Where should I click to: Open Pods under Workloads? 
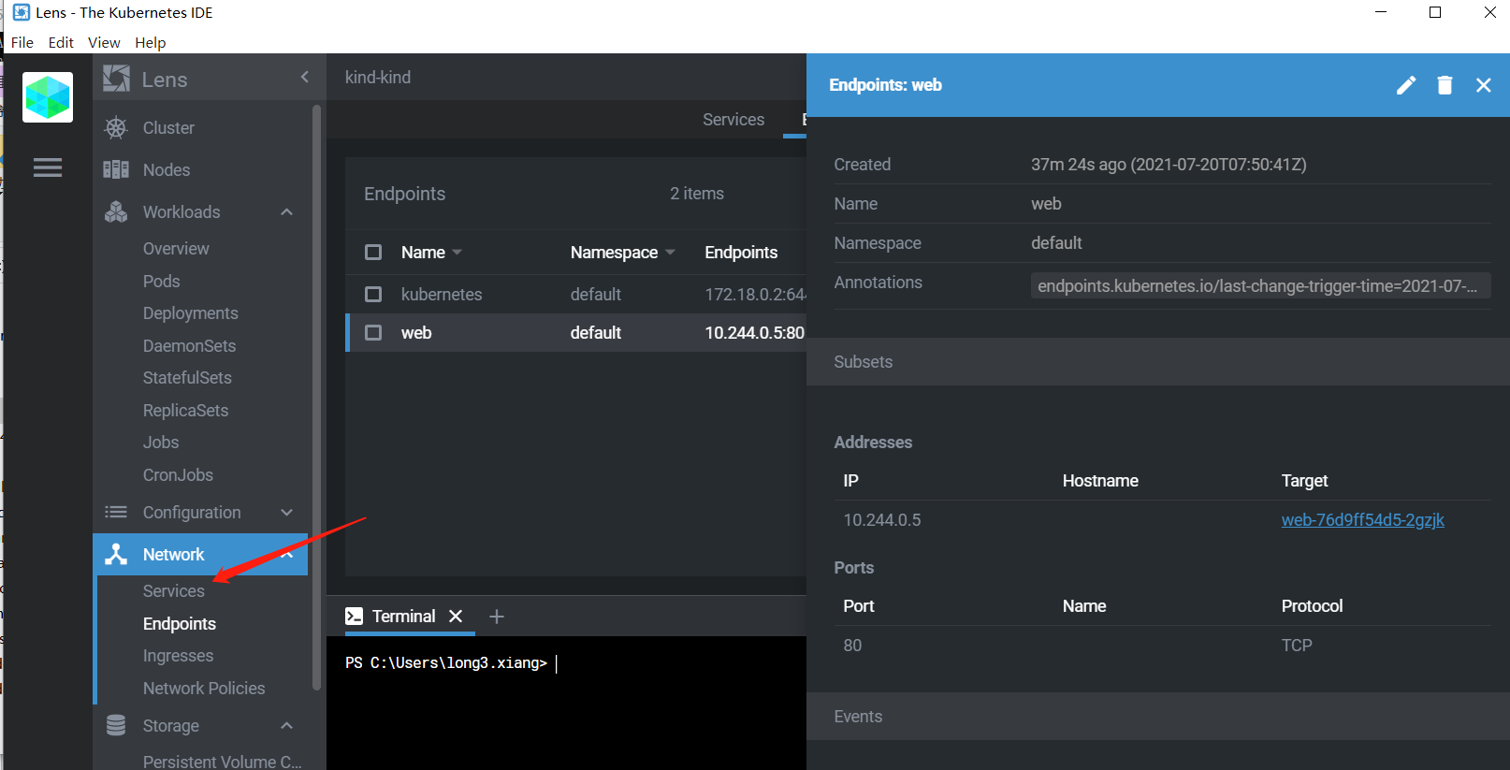(161, 281)
